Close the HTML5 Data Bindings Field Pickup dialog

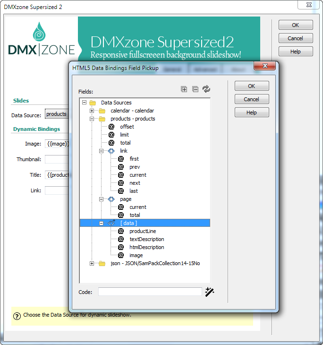[x=265, y=66]
